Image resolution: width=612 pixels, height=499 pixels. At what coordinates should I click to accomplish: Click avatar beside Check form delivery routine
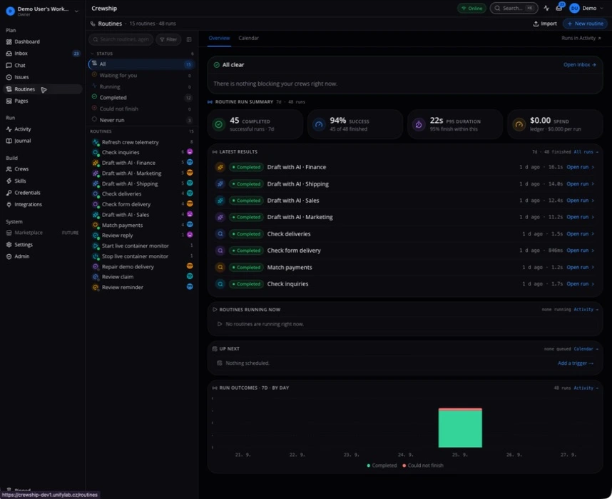coord(190,203)
